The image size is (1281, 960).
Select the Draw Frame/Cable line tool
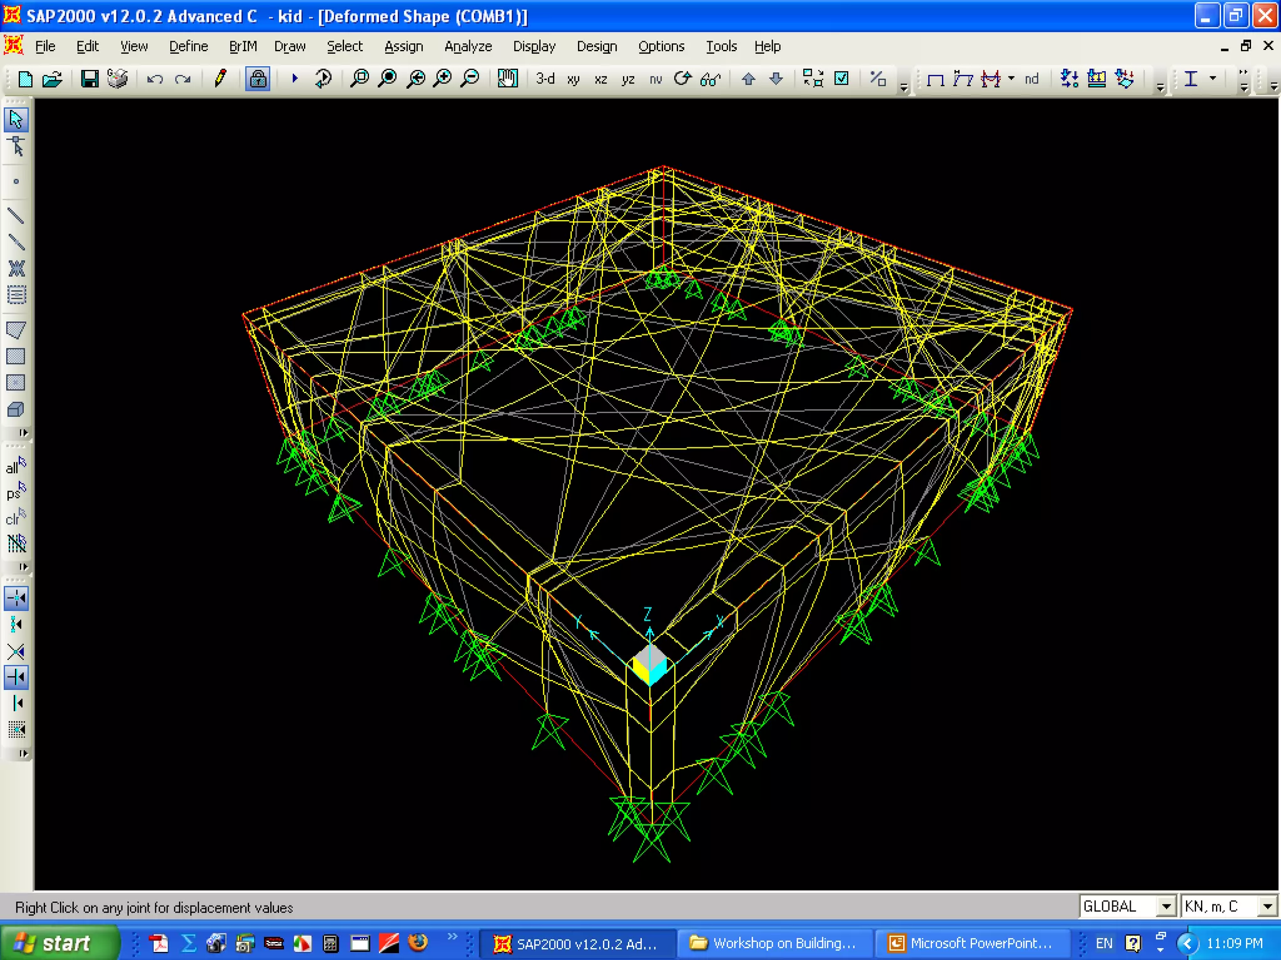coord(16,216)
